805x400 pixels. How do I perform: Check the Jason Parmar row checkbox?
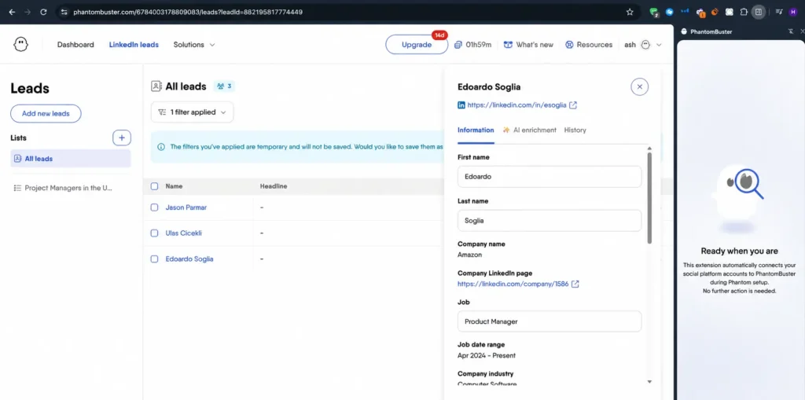pyautogui.click(x=155, y=207)
